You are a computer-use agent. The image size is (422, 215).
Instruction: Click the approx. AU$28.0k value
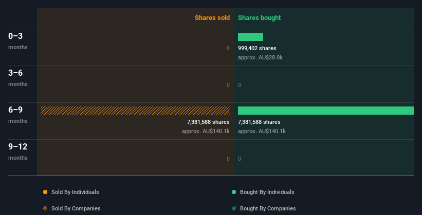point(260,57)
